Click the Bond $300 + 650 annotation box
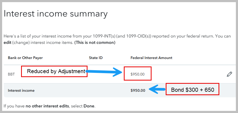This screenshot has width=238, height=113. coord(192,90)
